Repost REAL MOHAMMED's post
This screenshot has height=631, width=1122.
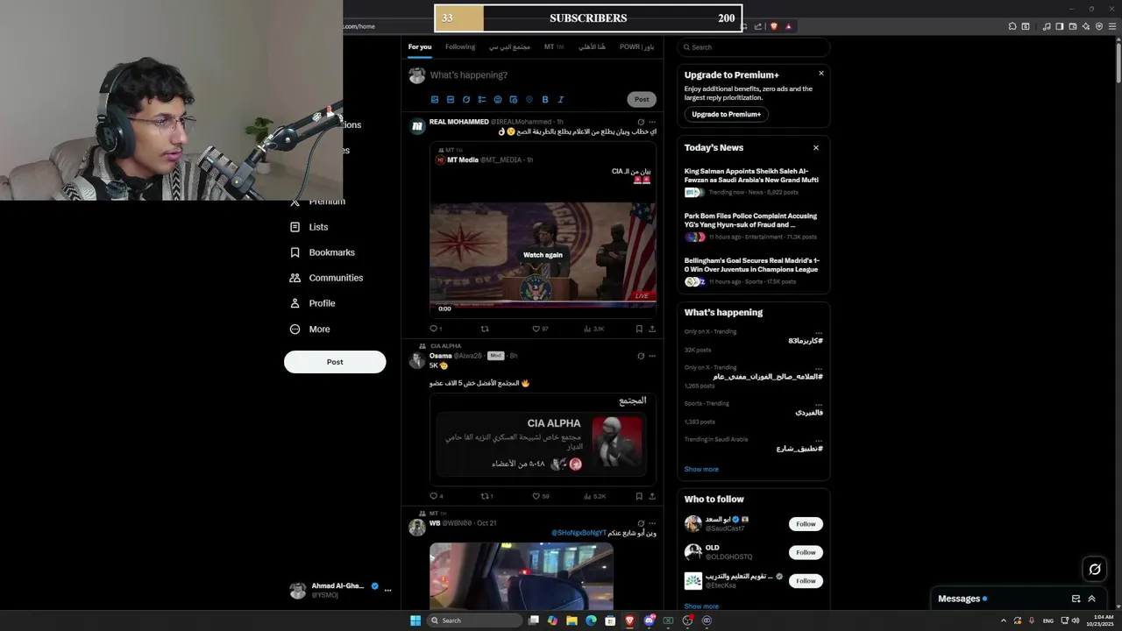click(x=485, y=329)
